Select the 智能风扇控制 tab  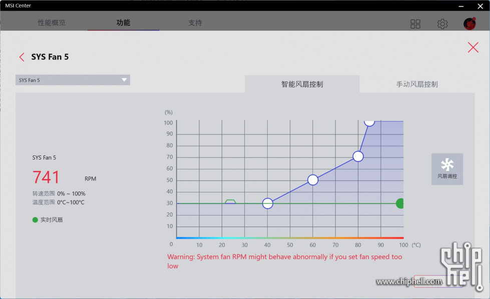click(x=302, y=84)
